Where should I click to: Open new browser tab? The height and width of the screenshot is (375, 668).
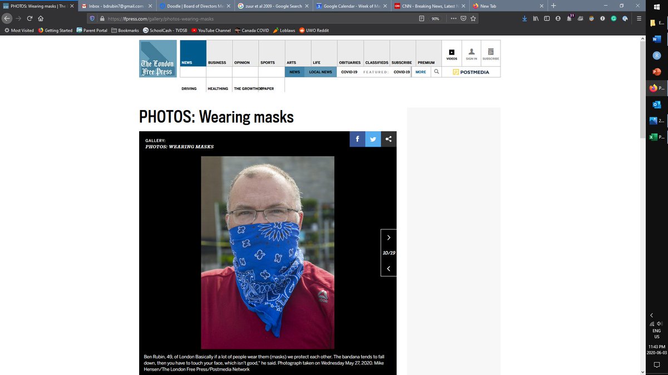pos(553,6)
